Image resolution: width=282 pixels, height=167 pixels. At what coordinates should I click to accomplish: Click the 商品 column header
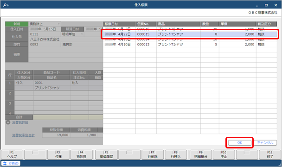[x=179, y=24]
